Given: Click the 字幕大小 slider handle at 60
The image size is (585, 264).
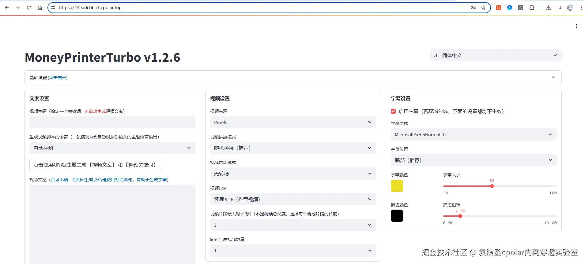Looking at the screenshot, I should [492, 186].
